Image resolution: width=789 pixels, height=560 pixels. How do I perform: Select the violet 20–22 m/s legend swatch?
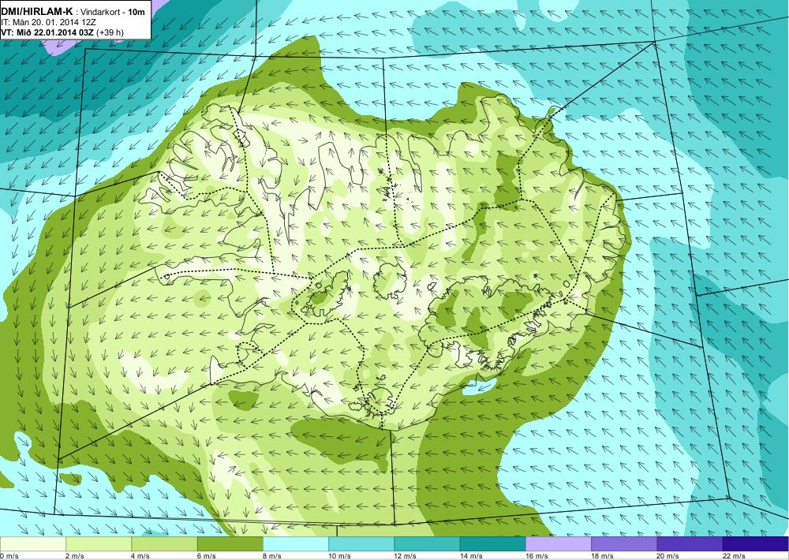[x=690, y=544]
